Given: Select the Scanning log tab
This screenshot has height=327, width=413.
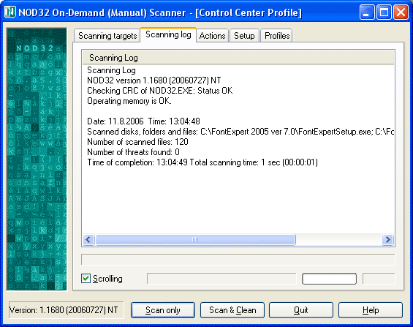Looking at the screenshot, I should pyautogui.click(x=168, y=34).
